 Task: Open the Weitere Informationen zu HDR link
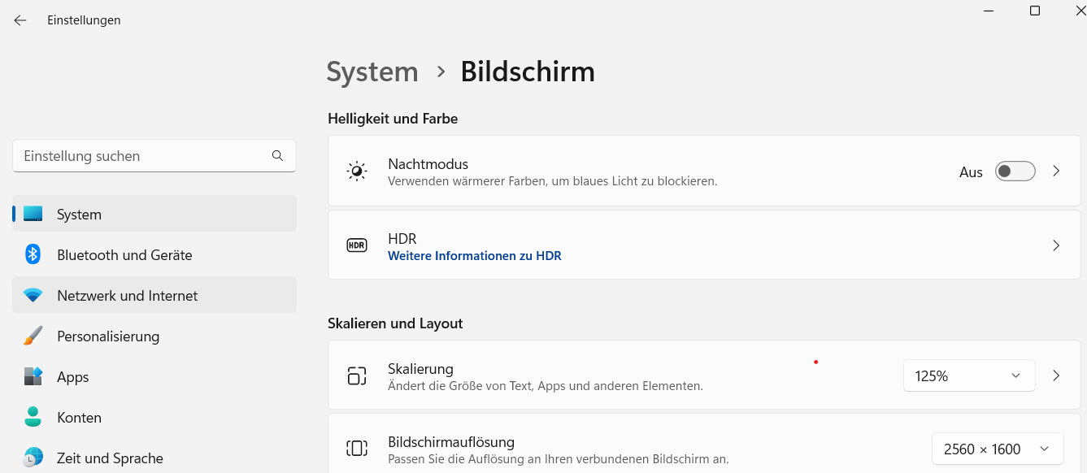(474, 256)
